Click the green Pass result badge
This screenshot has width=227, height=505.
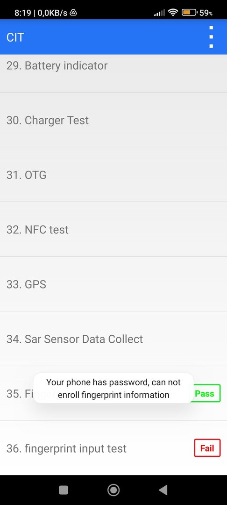point(206,393)
